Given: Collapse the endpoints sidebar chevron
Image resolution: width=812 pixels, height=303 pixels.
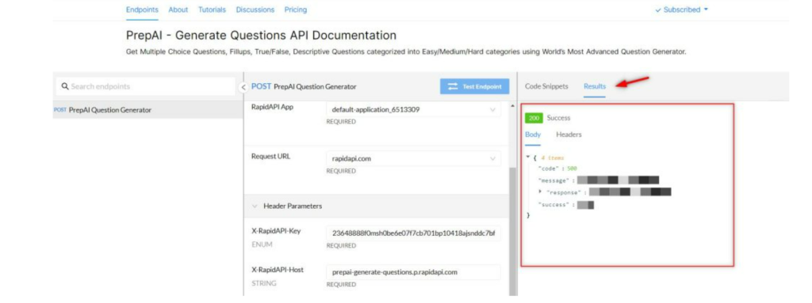Looking at the screenshot, I should click(x=243, y=87).
